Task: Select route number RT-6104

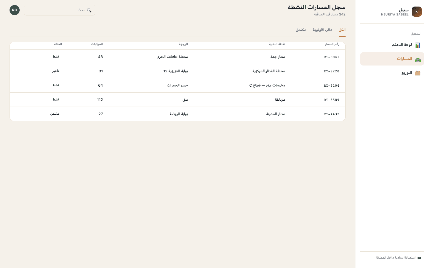Action: (x=332, y=85)
